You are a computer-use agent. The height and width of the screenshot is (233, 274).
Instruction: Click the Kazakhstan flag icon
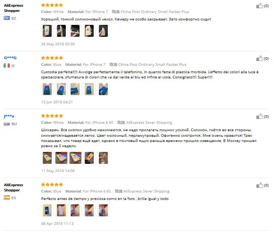pyautogui.click(x=7, y=18)
